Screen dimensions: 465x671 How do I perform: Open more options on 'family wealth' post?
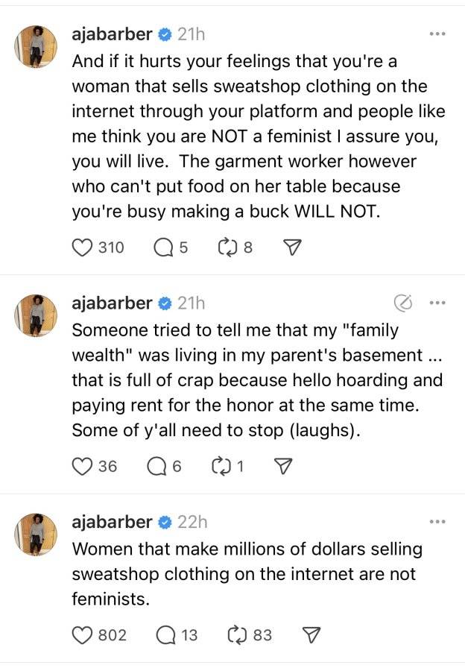[x=437, y=303]
